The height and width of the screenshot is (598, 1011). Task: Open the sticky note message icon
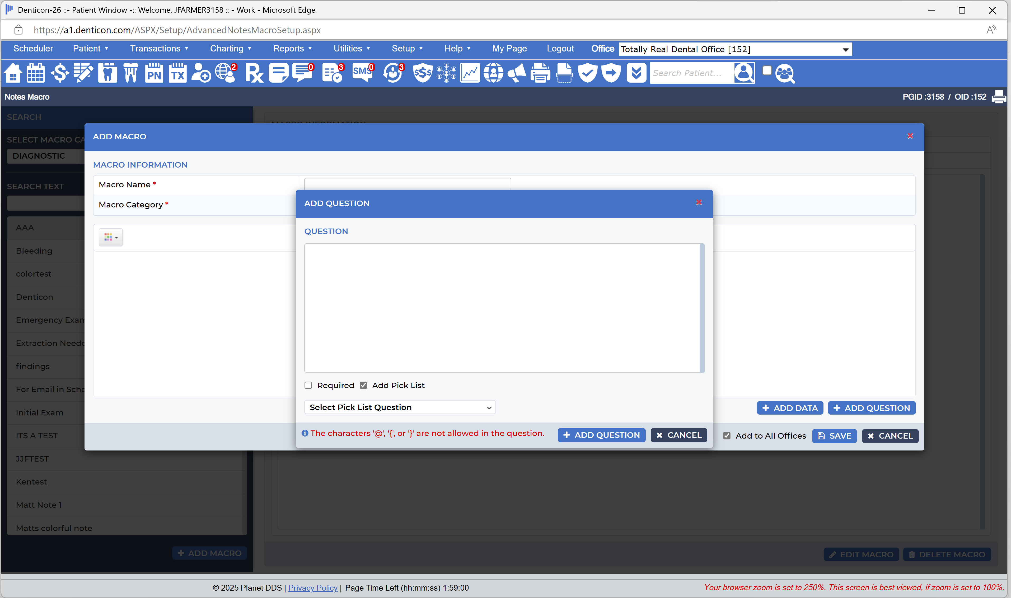click(x=278, y=73)
